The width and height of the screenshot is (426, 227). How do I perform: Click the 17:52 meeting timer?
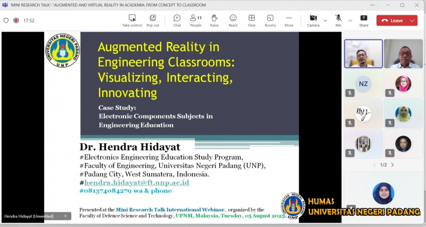coord(29,20)
